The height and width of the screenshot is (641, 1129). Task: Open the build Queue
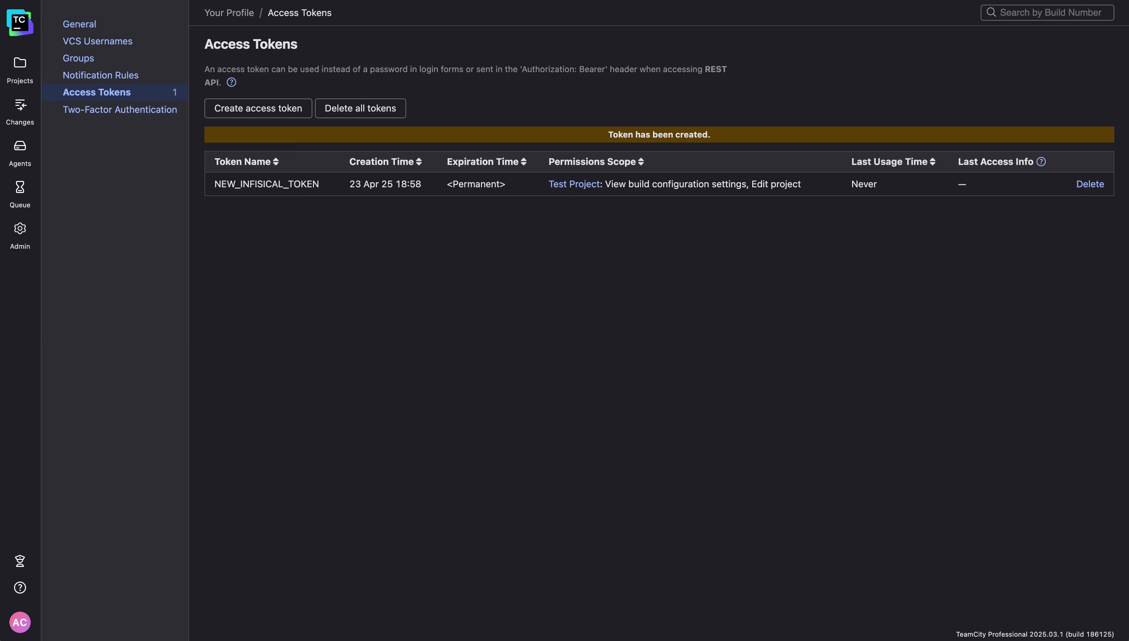click(x=20, y=195)
